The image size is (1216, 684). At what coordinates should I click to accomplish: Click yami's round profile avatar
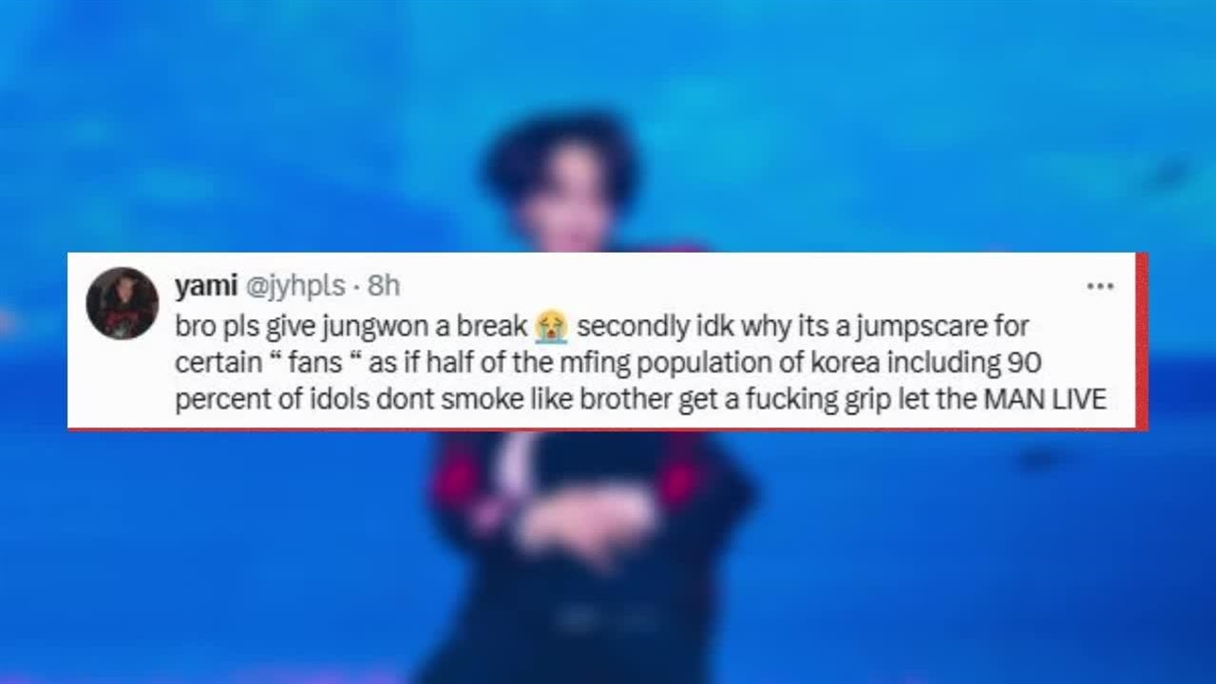pos(122,303)
